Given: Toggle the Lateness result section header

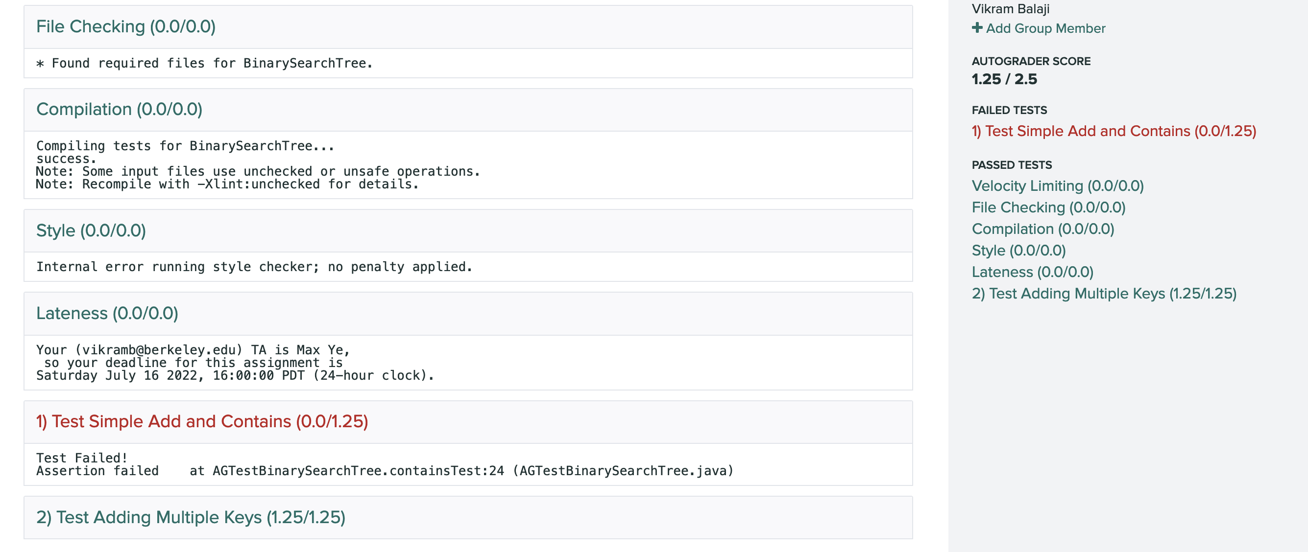Looking at the screenshot, I should pos(107,314).
